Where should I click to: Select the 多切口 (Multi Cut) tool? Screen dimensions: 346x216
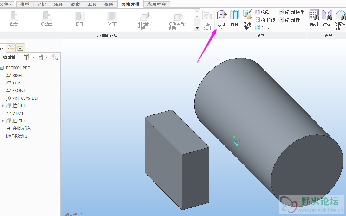112,19
